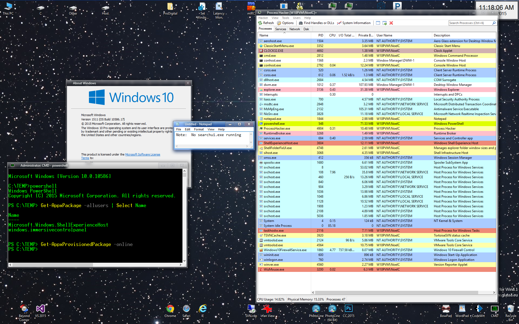Viewport: 519px width, 324px height.
Task: Switch to the Disk tab
Action: point(306,29)
